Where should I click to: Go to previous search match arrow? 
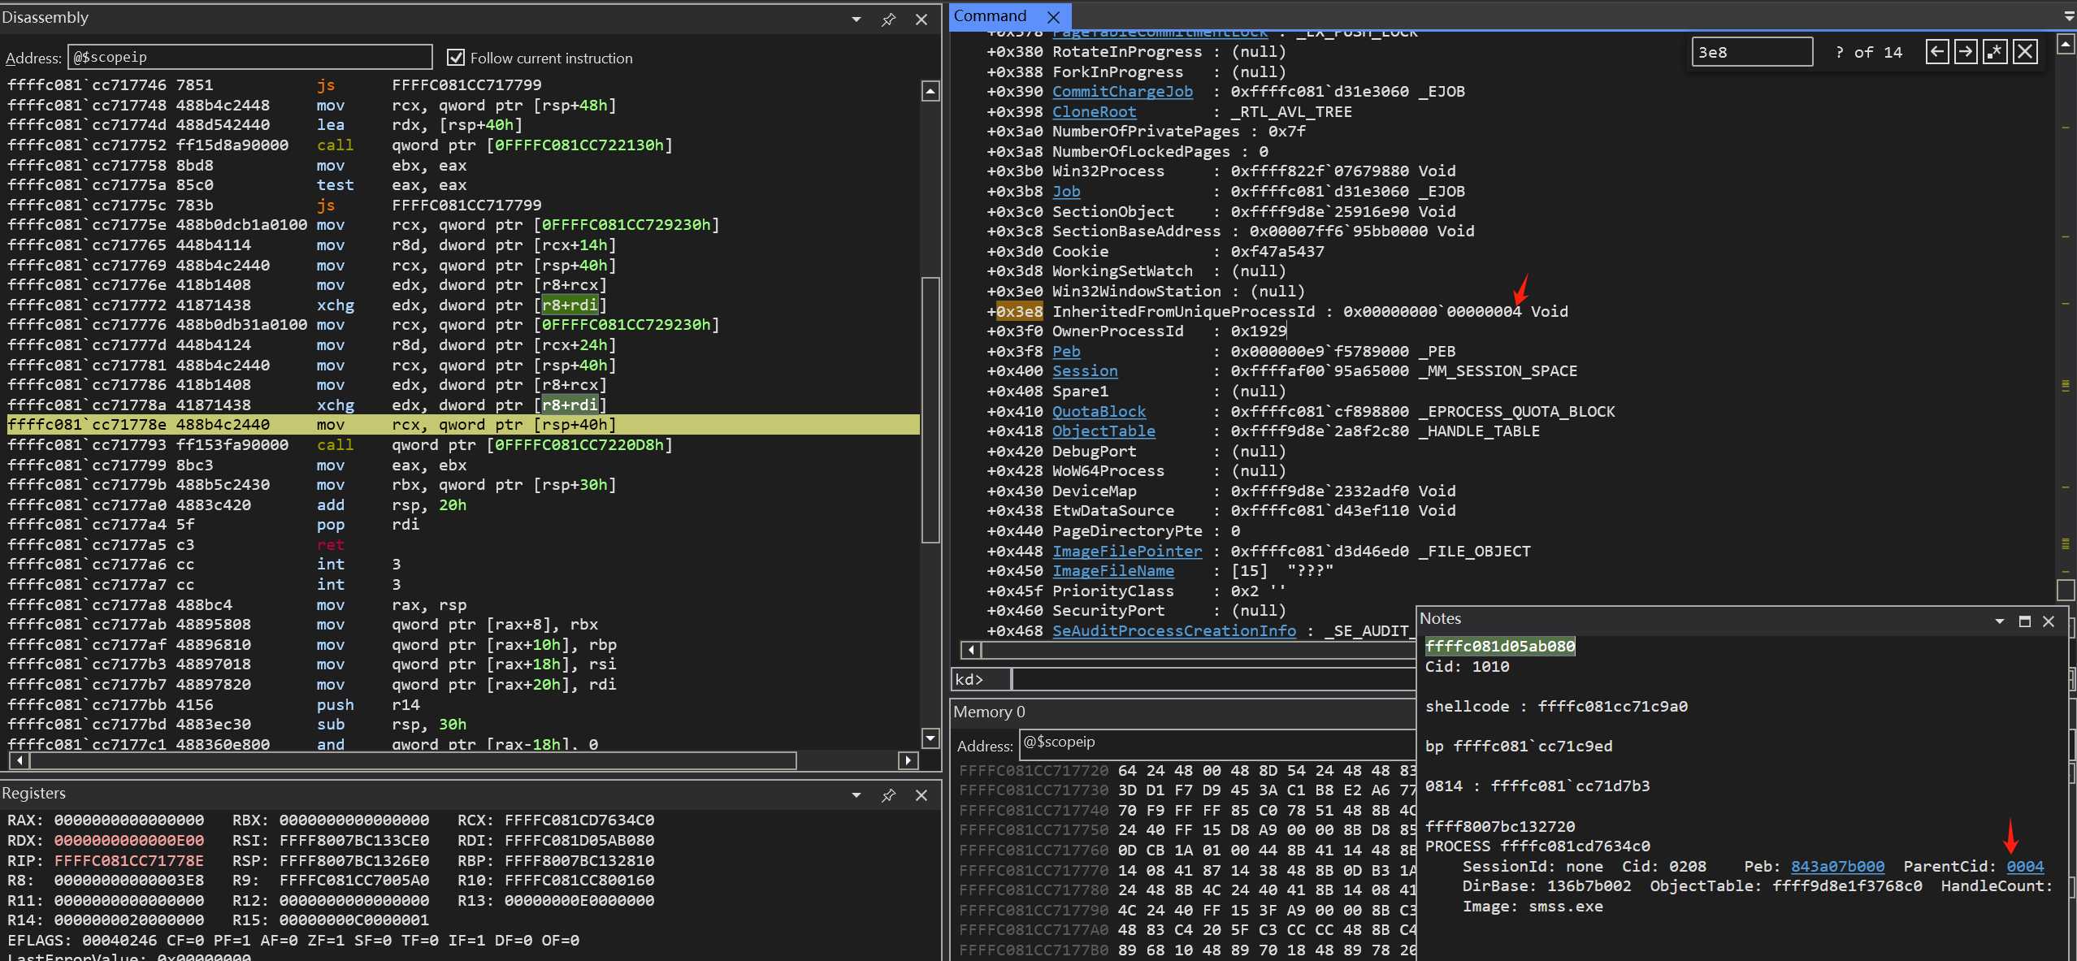(1937, 52)
